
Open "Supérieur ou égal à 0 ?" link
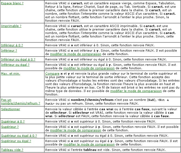tap(19, 136)
